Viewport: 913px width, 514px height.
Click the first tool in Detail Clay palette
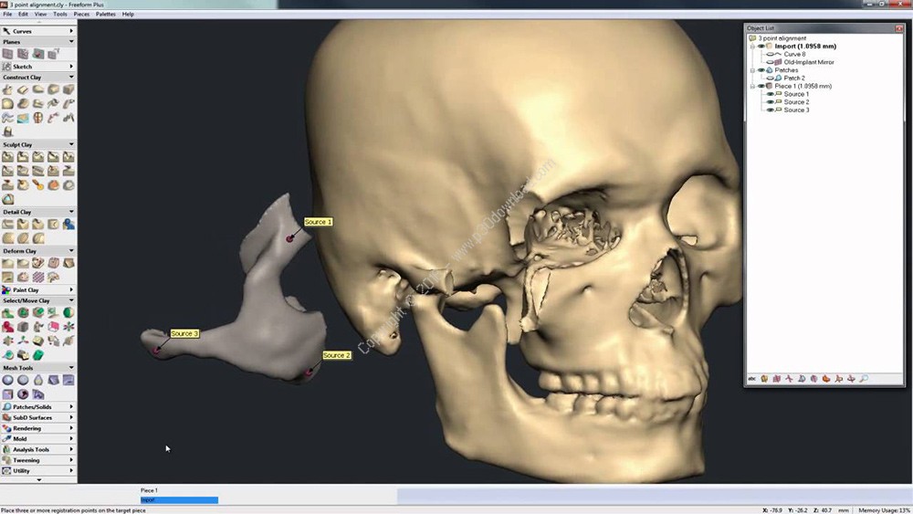pos(7,224)
